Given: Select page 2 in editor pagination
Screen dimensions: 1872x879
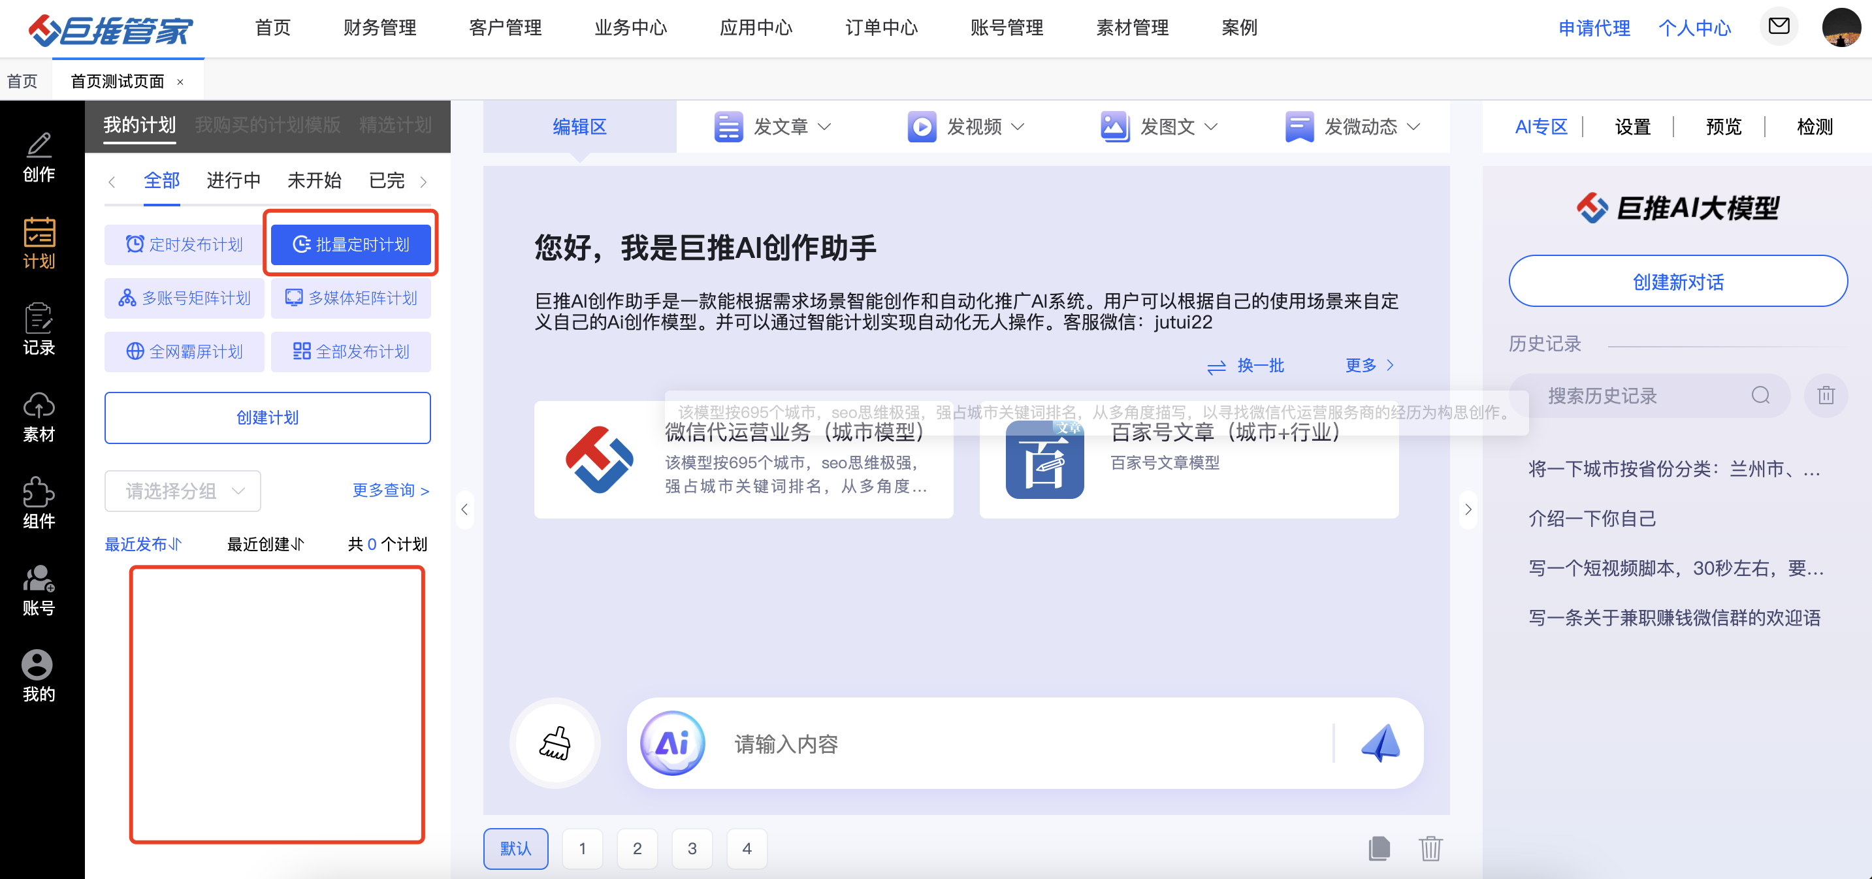Looking at the screenshot, I should [x=637, y=848].
